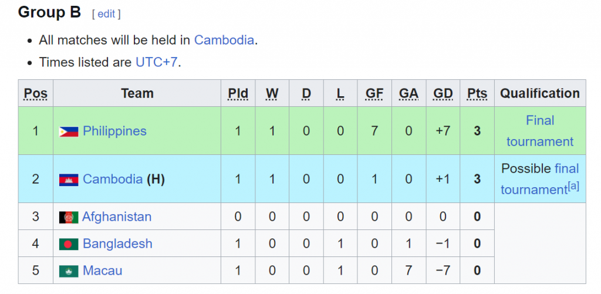Click the GD column header abbreviation
Screen dimensions: 601x294
point(443,93)
